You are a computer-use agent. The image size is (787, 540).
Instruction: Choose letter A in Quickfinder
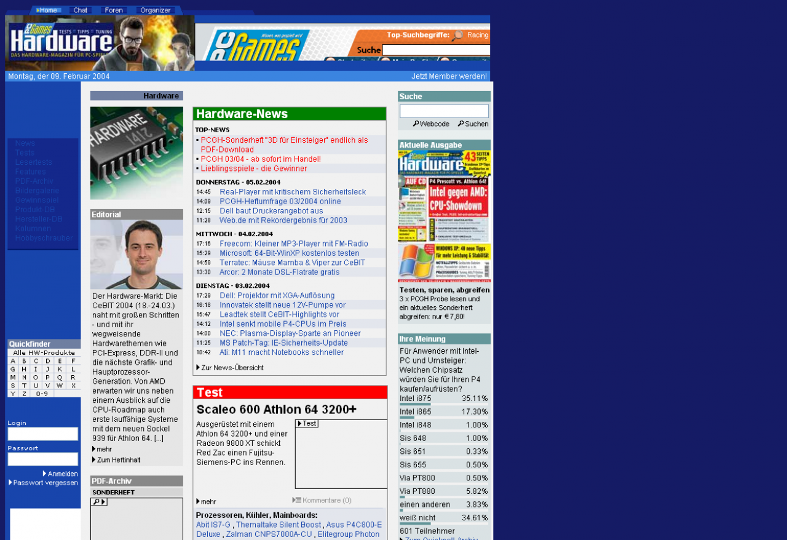pos(13,361)
